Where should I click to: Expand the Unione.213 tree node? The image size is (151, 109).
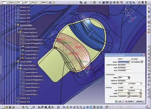coord(15,7)
